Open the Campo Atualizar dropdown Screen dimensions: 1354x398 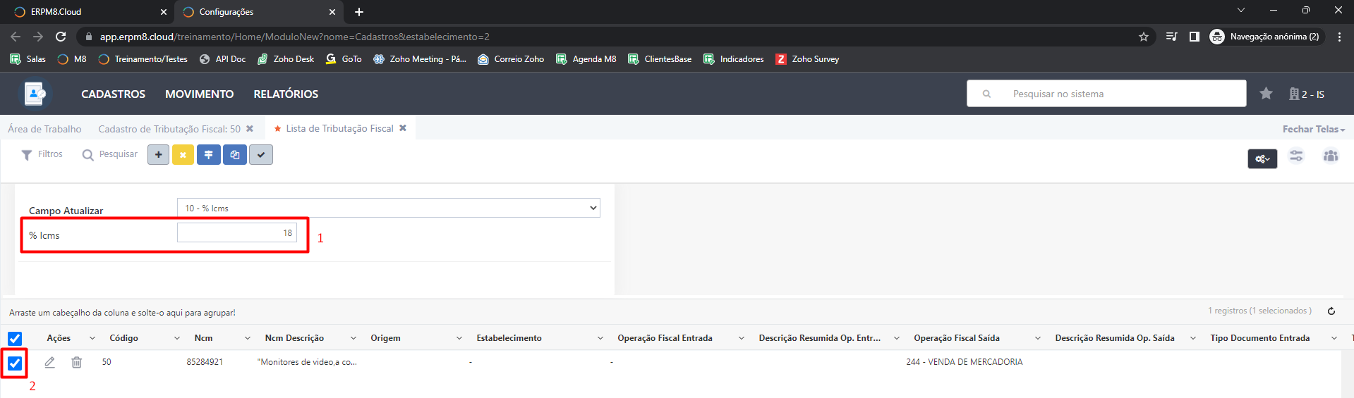point(388,208)
